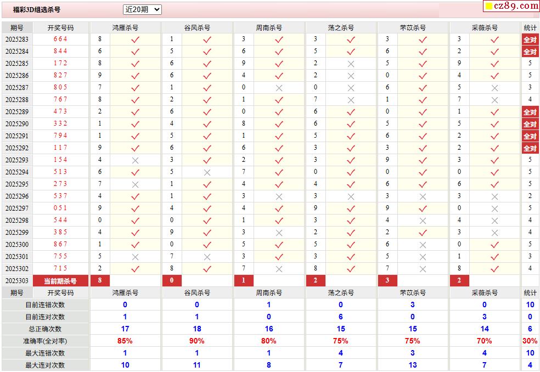Click winning number 805 for issue 2025287

pos(60,87)
